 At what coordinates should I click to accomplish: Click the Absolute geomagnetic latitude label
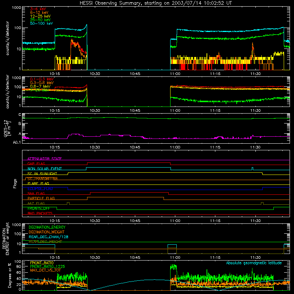point(254,263)
